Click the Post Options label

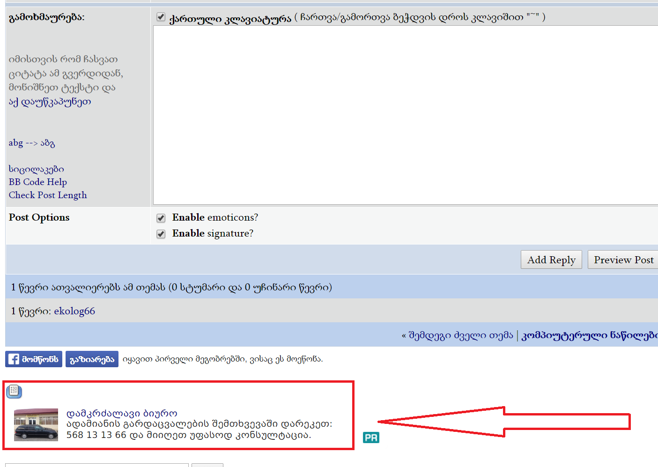(x=39, y=217)
